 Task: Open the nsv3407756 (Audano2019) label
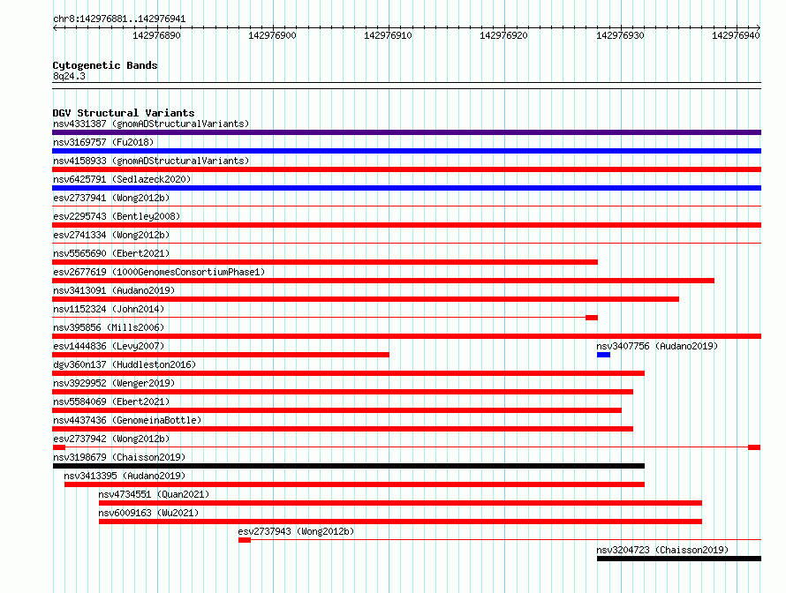click(x=657, y=346)
